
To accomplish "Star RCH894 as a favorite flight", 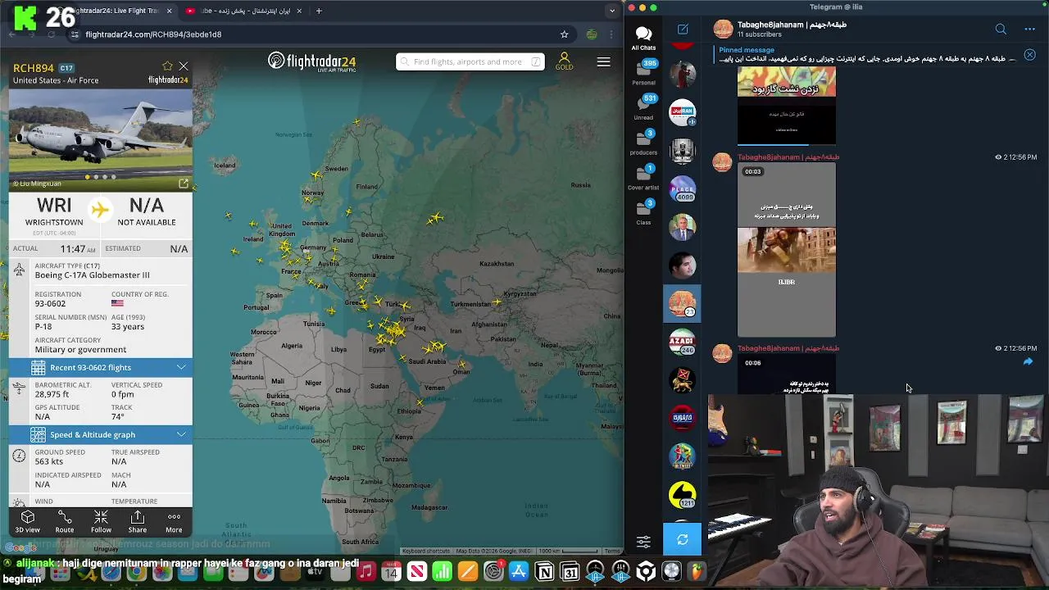I will click(167, 66).
